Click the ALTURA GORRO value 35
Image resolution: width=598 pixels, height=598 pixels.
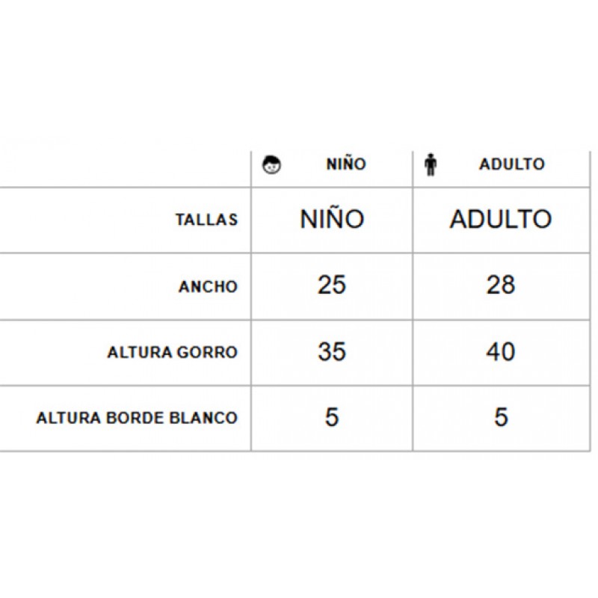click(331, 351)
